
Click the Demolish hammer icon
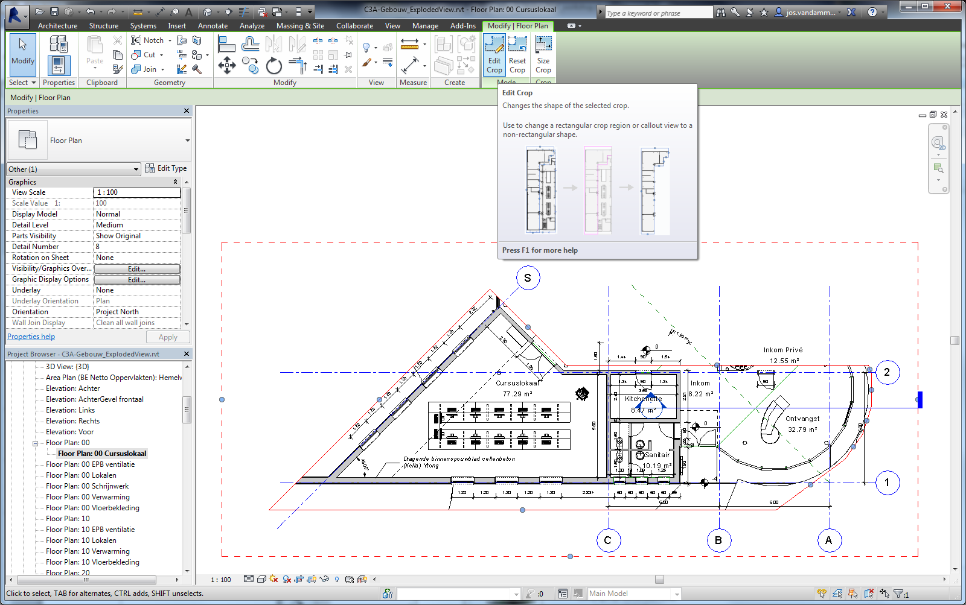197,69
